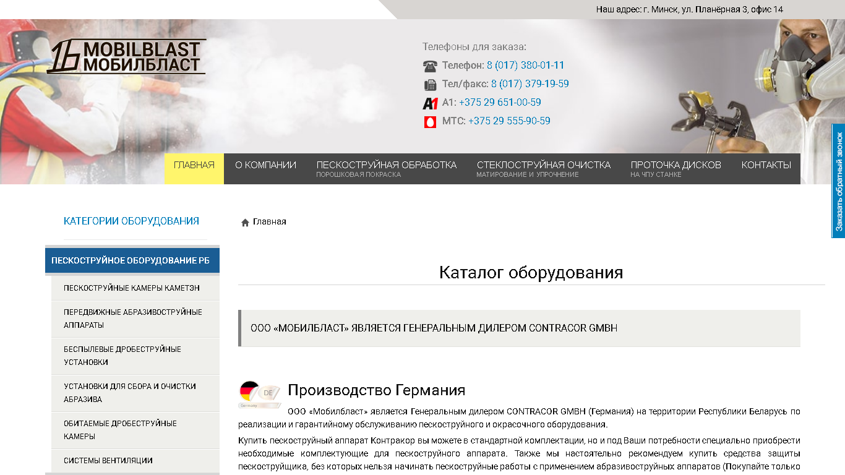The height and width of the screenshot is (475, 845).
Task: Open ПЕСКОСТРУЙНЫЕ КАМЕРЫ КАМЕТЭН category
Action: pos(135,288)
